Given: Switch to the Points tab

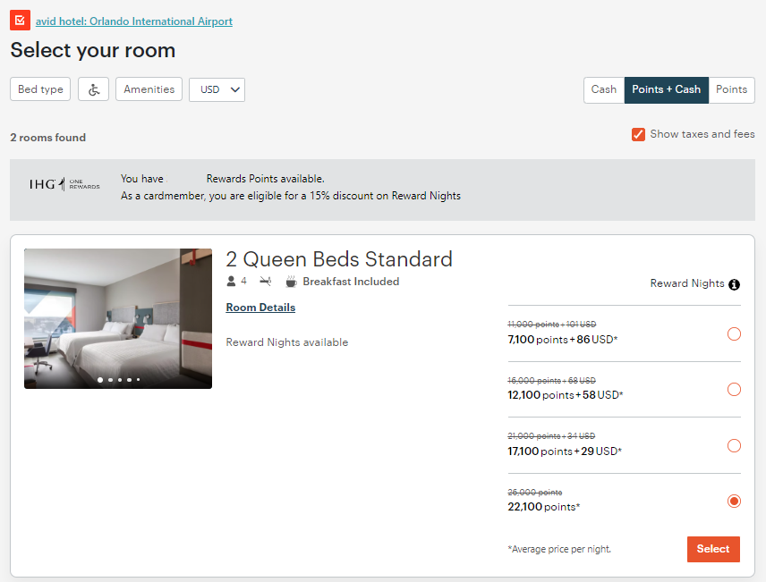Looking at the screenshot, I should (731, 89).
